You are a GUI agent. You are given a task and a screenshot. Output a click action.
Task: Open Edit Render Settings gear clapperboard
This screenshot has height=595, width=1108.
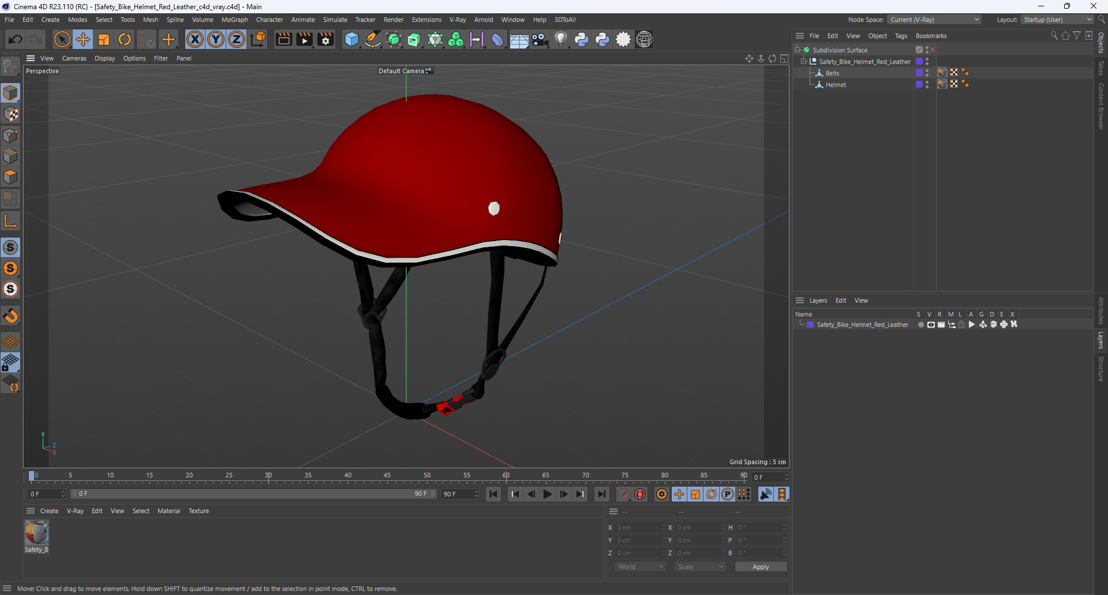pos(325,39)
